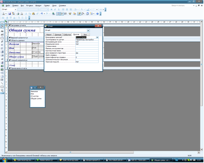Viewport: 204px width, 163px height.
Task: Click the Модальное окно property value field
Action: click(x=87, y=44)
